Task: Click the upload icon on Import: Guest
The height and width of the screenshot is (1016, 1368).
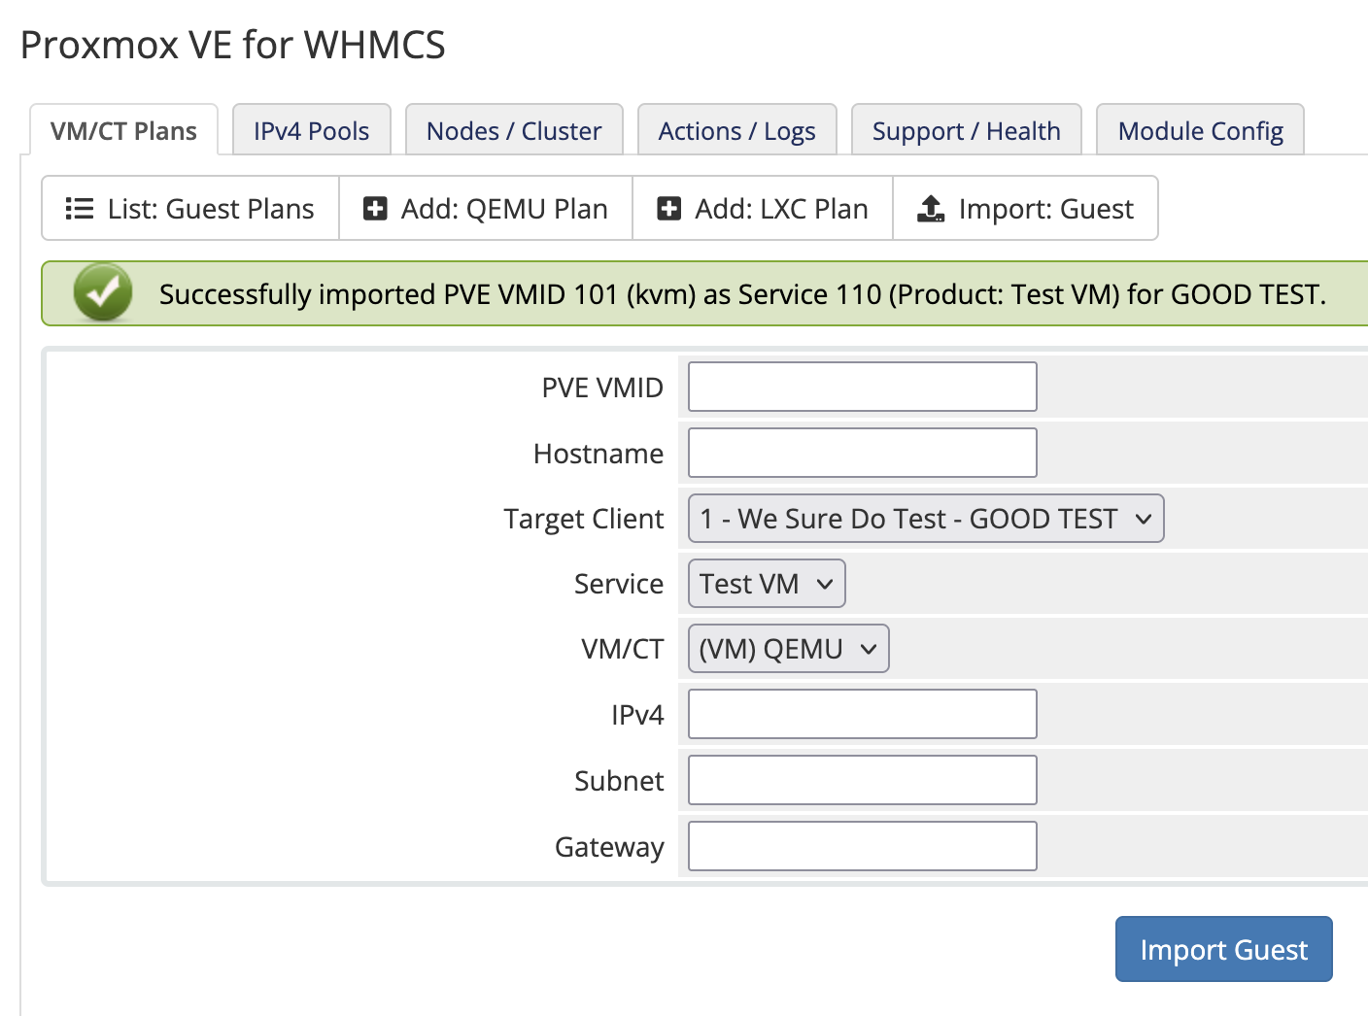Action: pyautogui.click(x=931, y=209)
